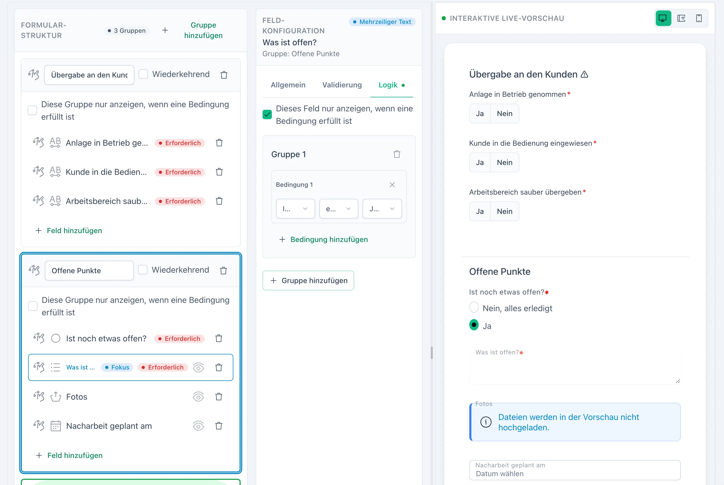This screenshot has width=724, height=485.
Task: Open the Allgemein tab
Action: (x=288, y=85)
